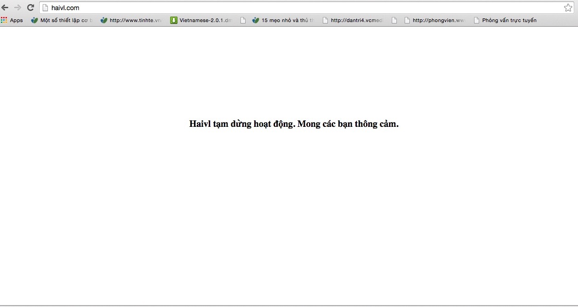Click the untitled bookmark before phongvien link
Viewport: 578px width, 307px height.
click(x=394, y=20)
